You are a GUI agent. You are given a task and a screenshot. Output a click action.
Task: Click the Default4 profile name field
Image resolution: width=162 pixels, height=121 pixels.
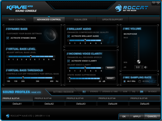pos(113,104)
